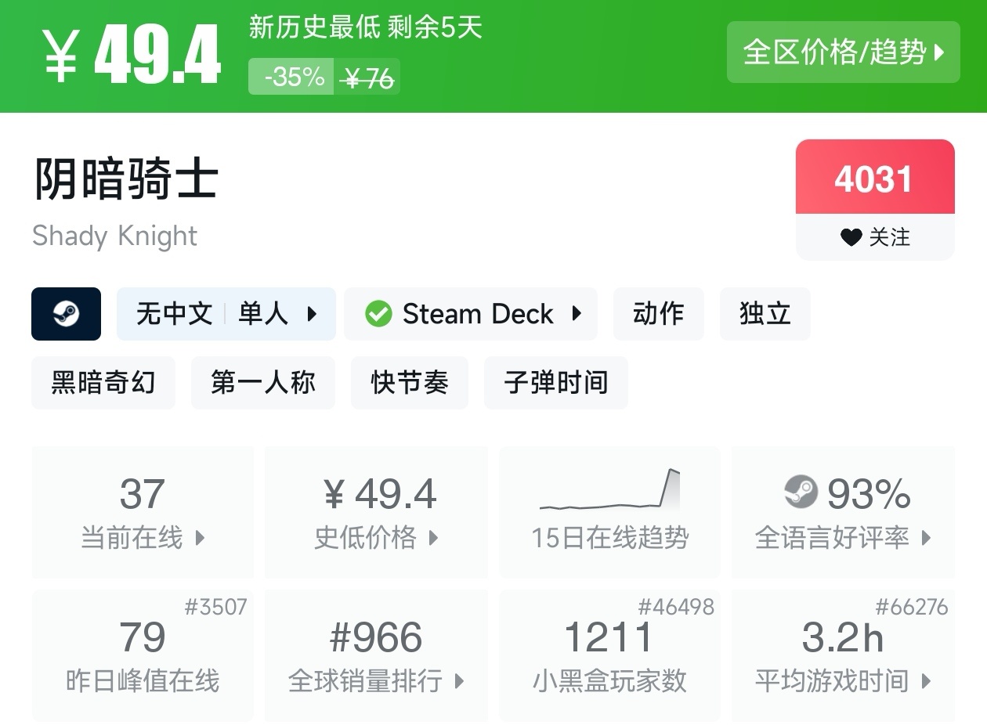The height and width of the screenshot is (725, 987).
Task: Click the green Steam Deck verified checkmark
Action: point(378,314)
